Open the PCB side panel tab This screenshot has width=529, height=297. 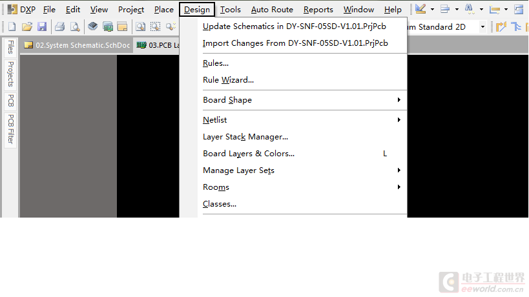point(10,101)
